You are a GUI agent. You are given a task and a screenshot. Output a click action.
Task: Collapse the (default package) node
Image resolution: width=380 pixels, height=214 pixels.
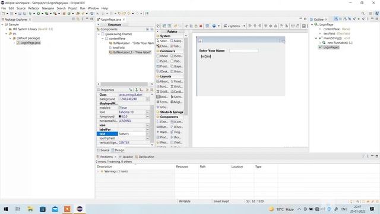(x=11, y=38)
